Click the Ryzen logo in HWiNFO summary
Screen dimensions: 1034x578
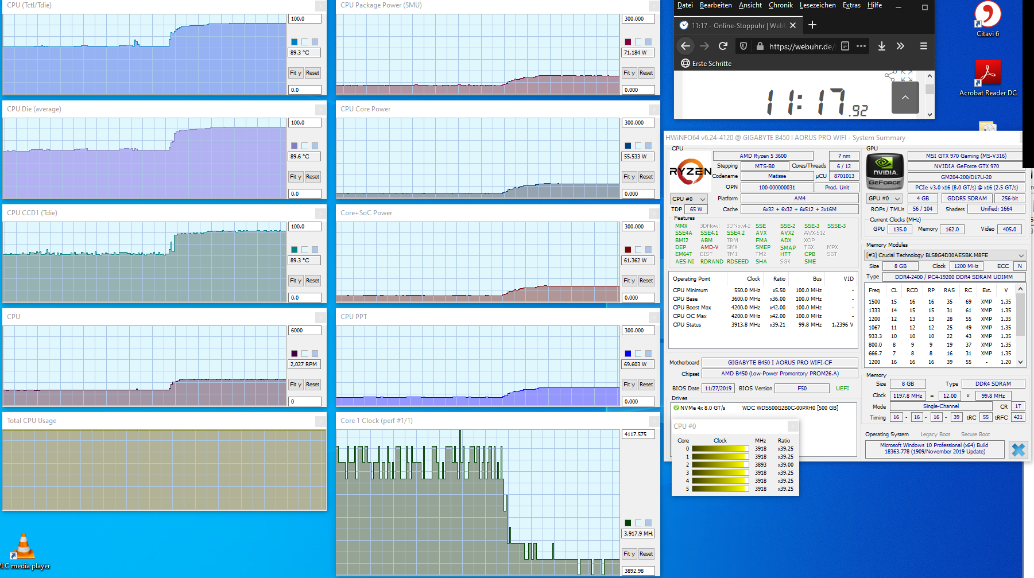[691, 171]
